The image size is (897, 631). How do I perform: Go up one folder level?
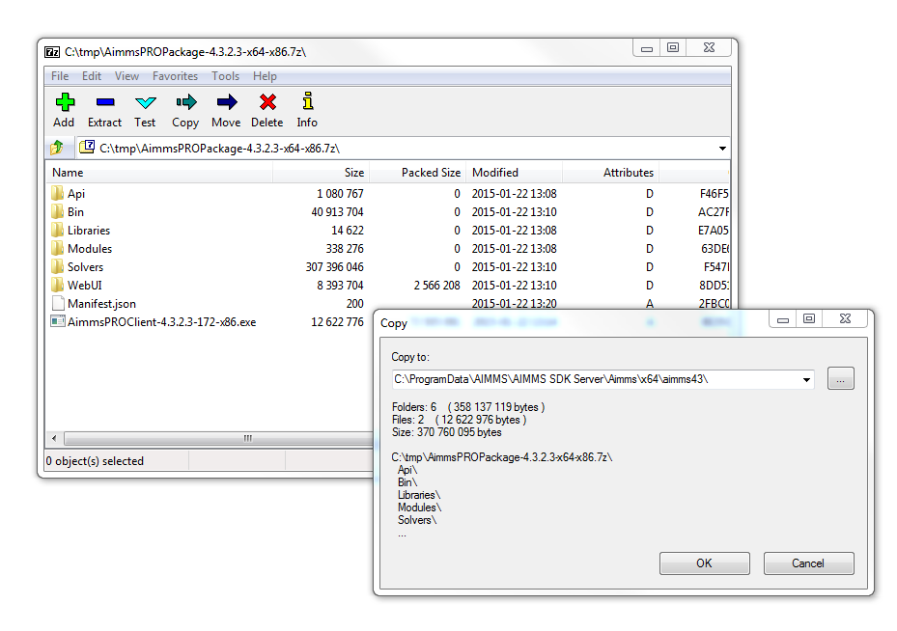[57, 148]
